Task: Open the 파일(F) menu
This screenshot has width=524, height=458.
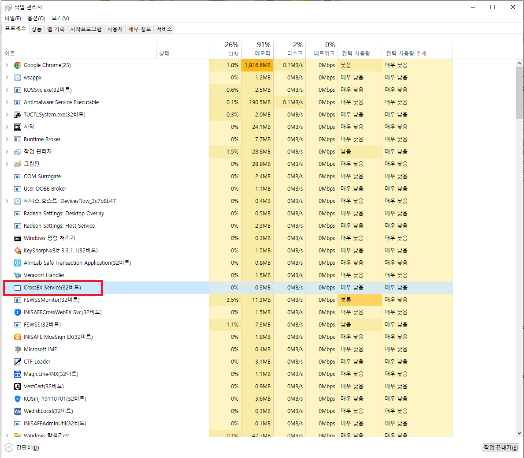Action: (x=13, y=19)
